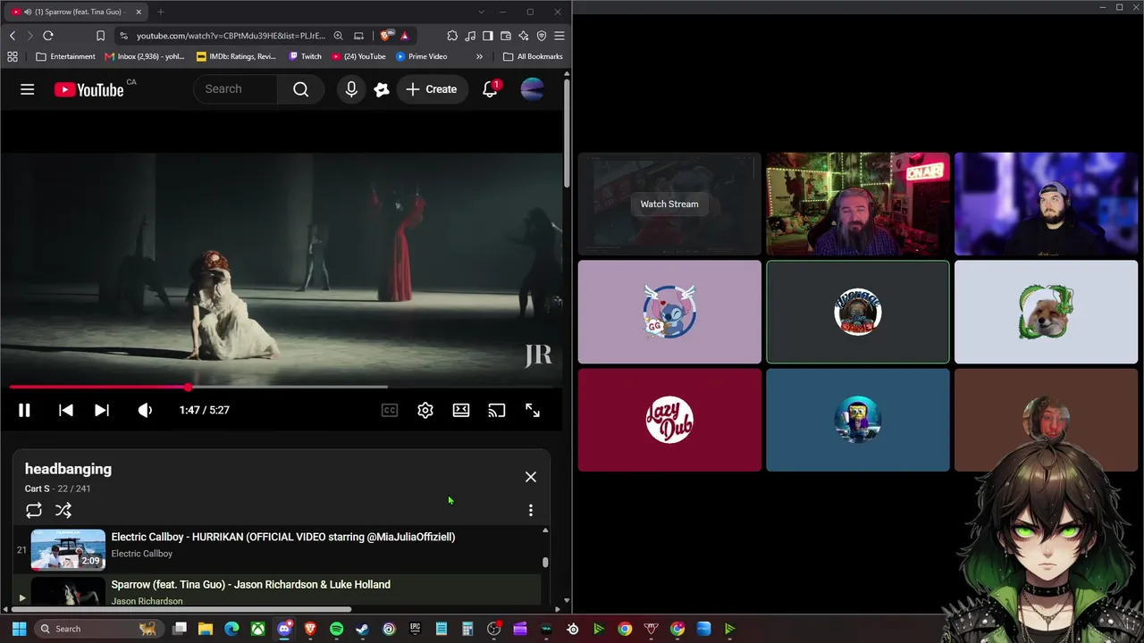This screenshot has width=1144, height=643.
Task: Show hidden bookmarks with the chevron
Action: 479,56
